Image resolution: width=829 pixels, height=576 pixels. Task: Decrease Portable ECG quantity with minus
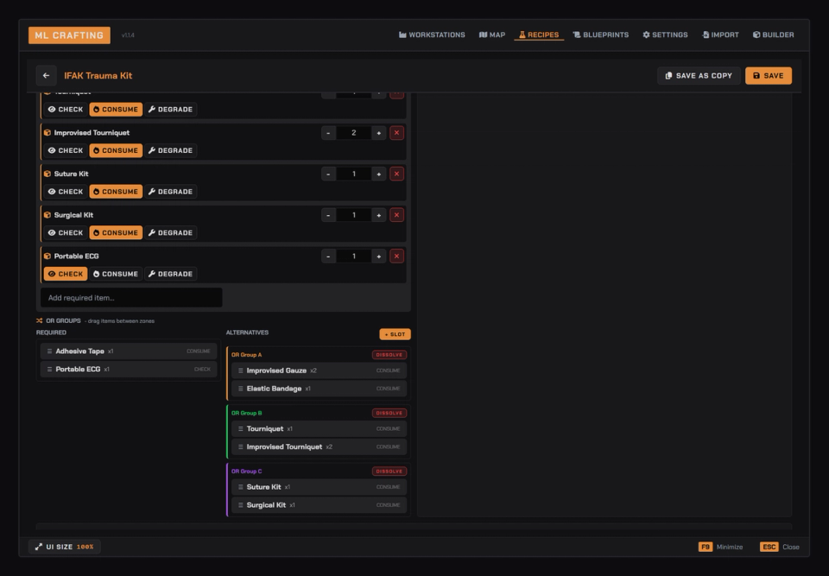click(328, 256)
